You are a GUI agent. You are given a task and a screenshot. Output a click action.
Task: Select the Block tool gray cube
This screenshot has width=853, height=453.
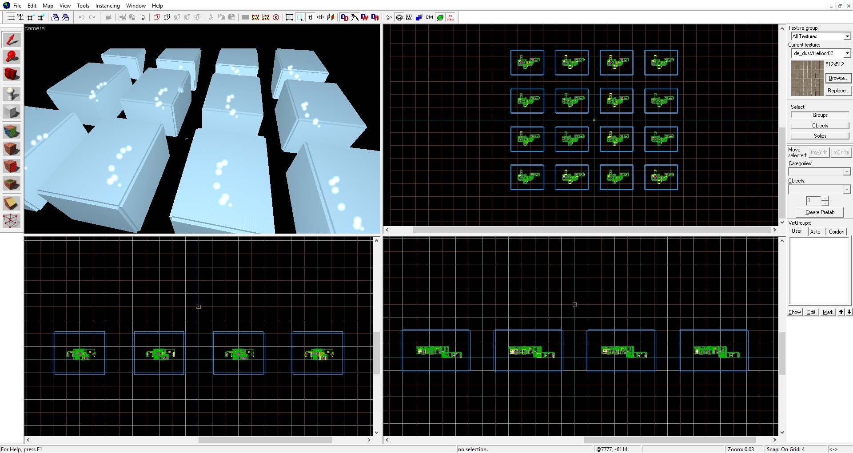pos(12,111)
